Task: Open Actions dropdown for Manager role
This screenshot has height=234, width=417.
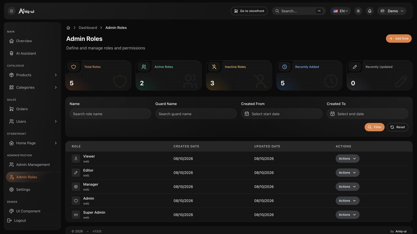Action: coord(347,187)
